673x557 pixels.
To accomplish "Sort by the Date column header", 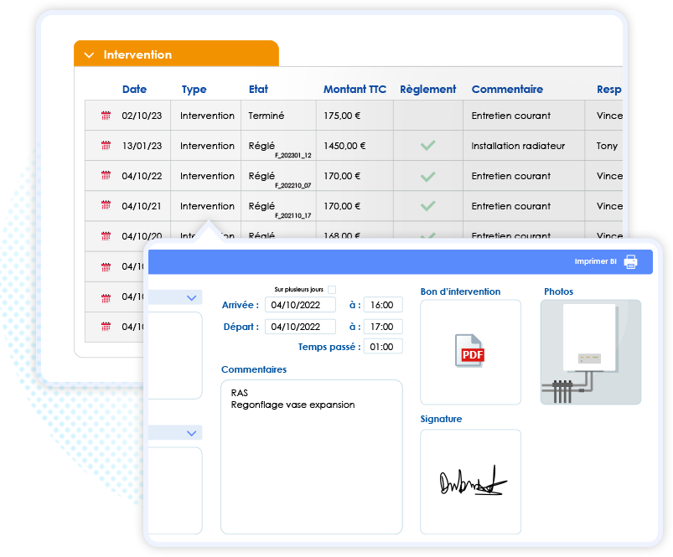I will [134, 89].
